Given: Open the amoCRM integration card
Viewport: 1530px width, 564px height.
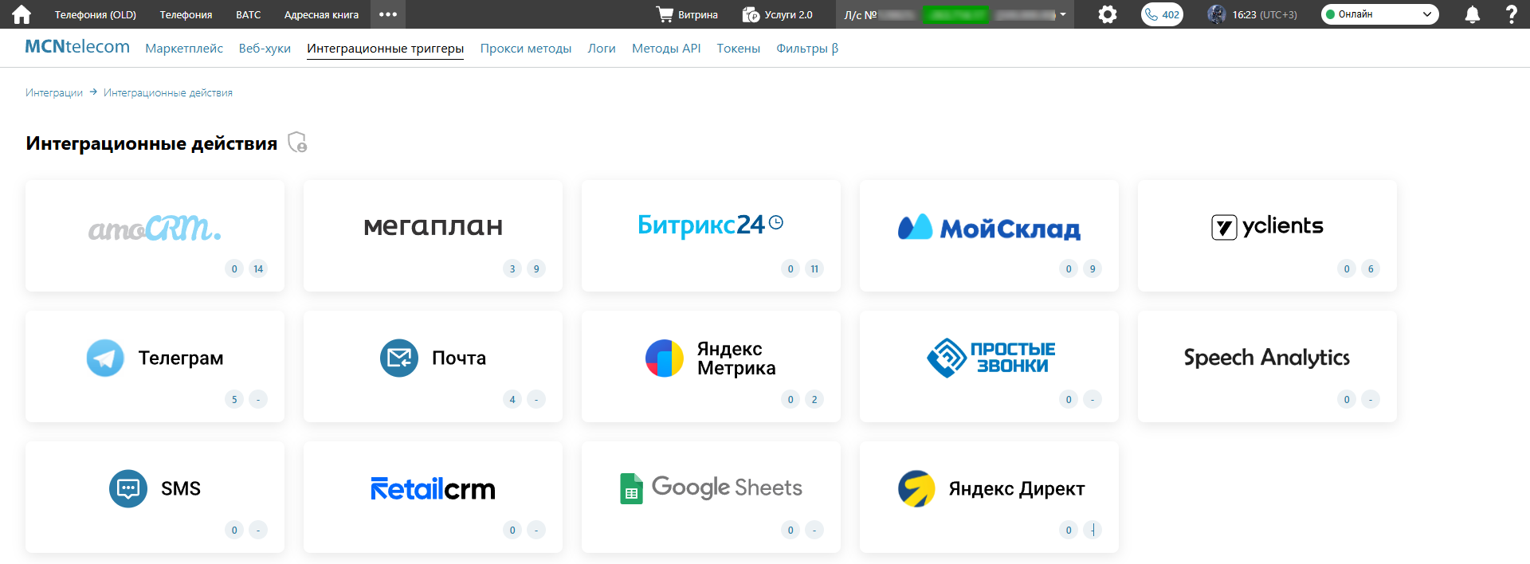Looking at the screenshot, I should pos(155,236).
